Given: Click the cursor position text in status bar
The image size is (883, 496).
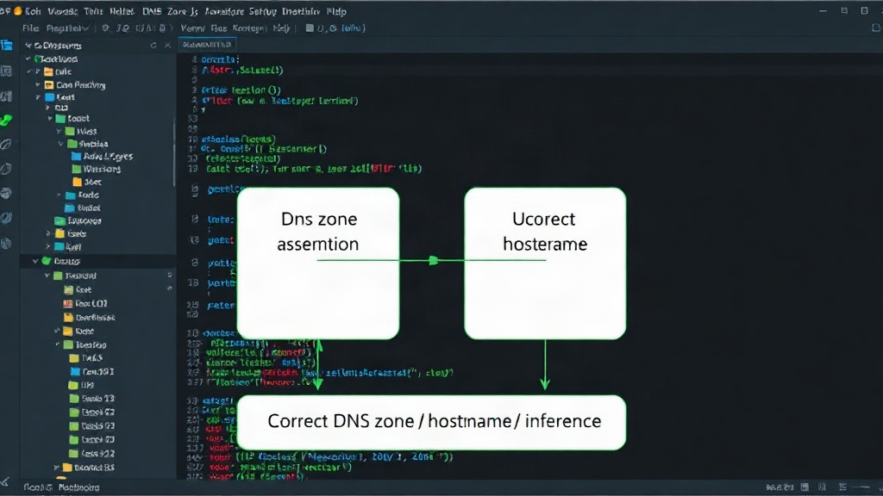Looking at the screenshot, I should tap(780, 487).
